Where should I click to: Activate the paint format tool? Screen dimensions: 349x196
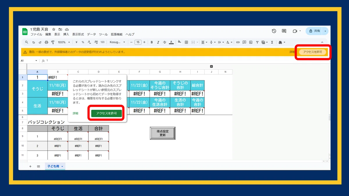(x=53, y=42)
